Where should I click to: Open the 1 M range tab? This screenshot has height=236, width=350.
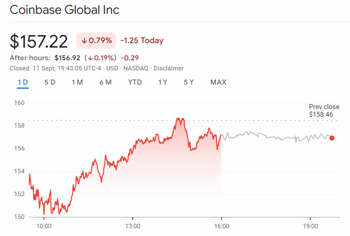pyautogui.click(x=77, y=82)
